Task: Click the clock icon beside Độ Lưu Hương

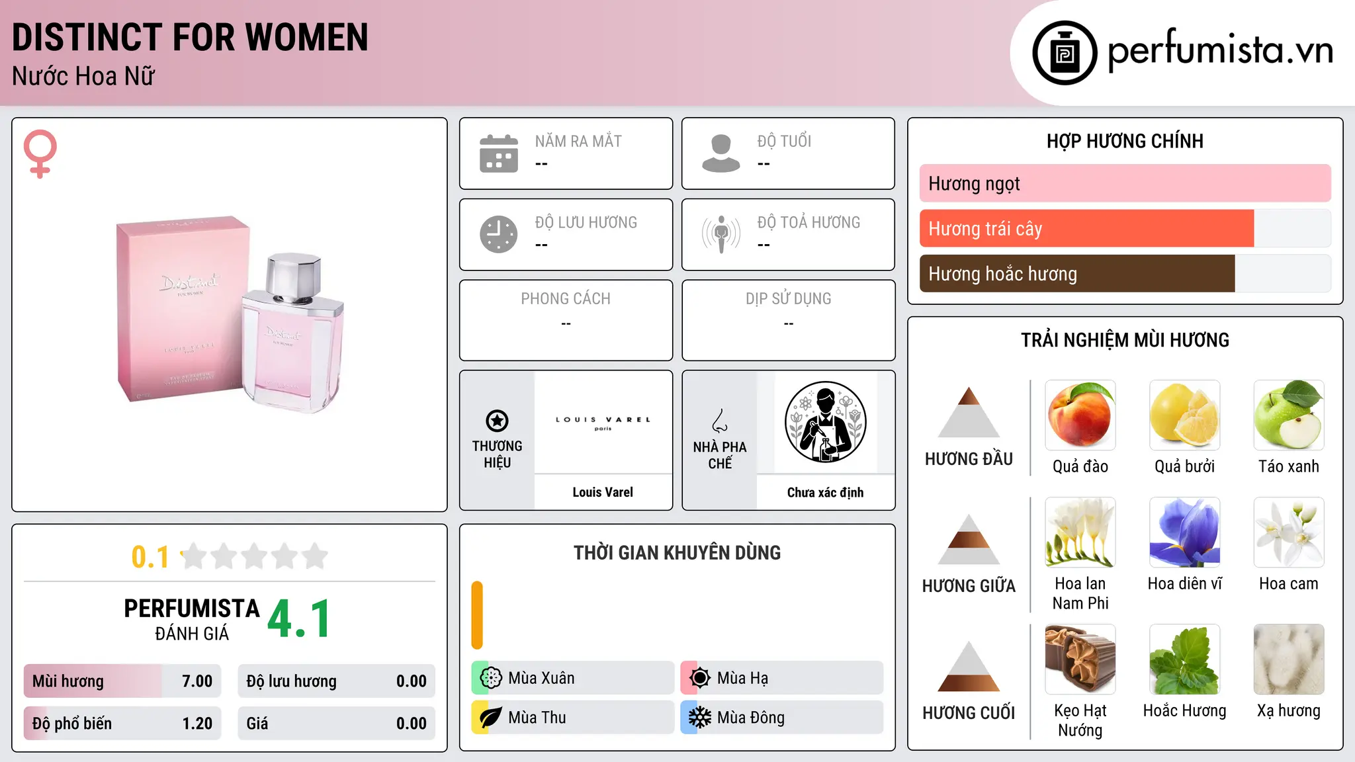Action: (499, 234)
